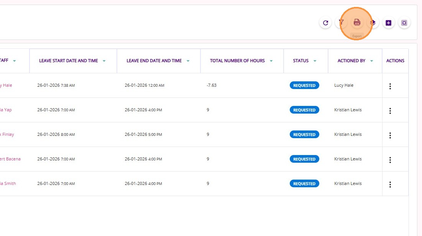The height and width of the screenshot is (236, 422).
Task: Click the -7.63 total hours cell
Action: [x=212, y=85]
